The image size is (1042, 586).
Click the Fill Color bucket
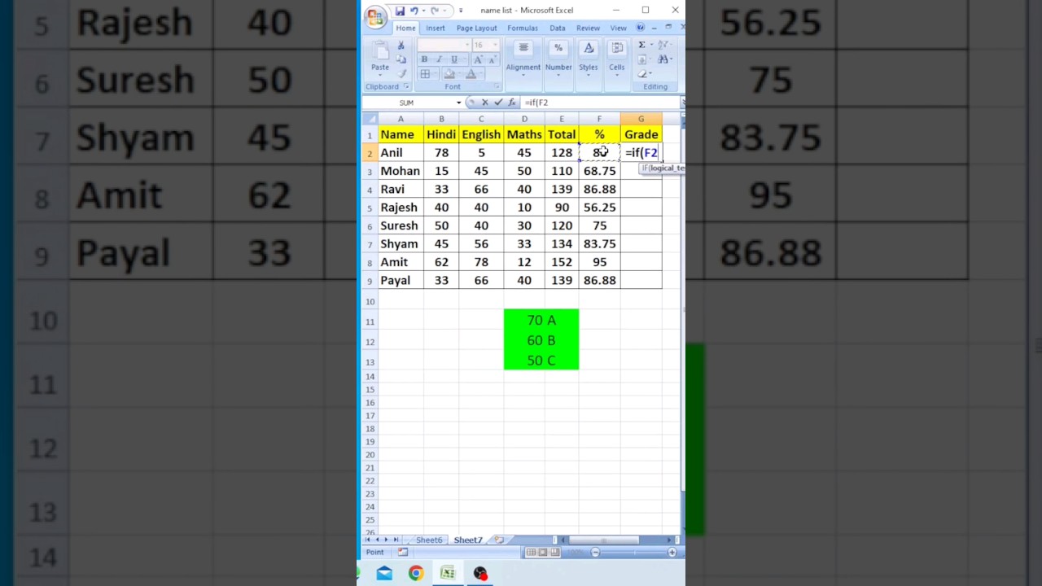pos(449,74)
